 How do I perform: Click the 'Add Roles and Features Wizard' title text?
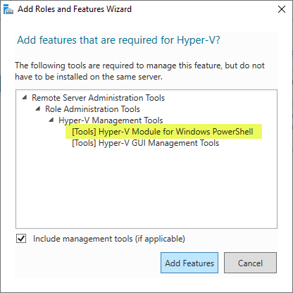tap(75, 9)
